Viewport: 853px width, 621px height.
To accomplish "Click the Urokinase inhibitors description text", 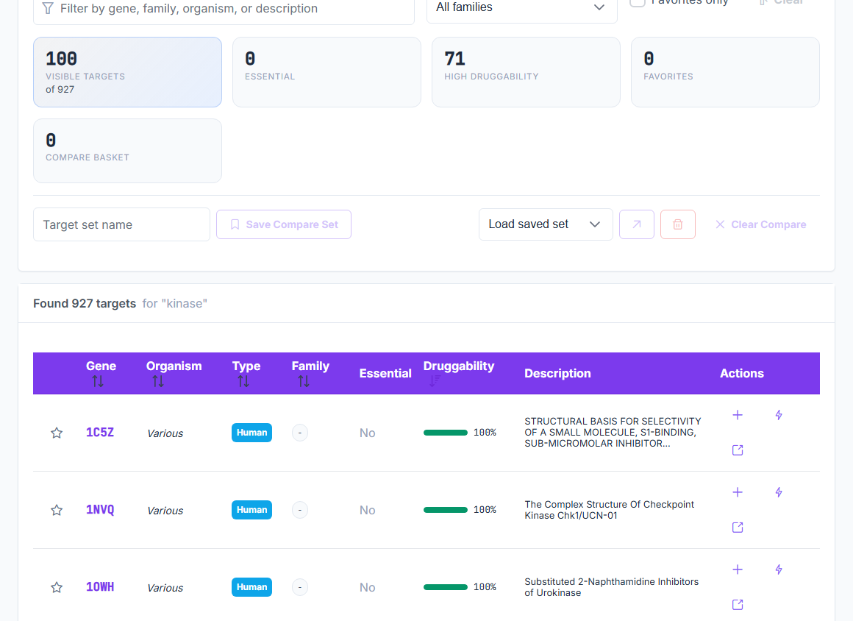I will 612,587.
